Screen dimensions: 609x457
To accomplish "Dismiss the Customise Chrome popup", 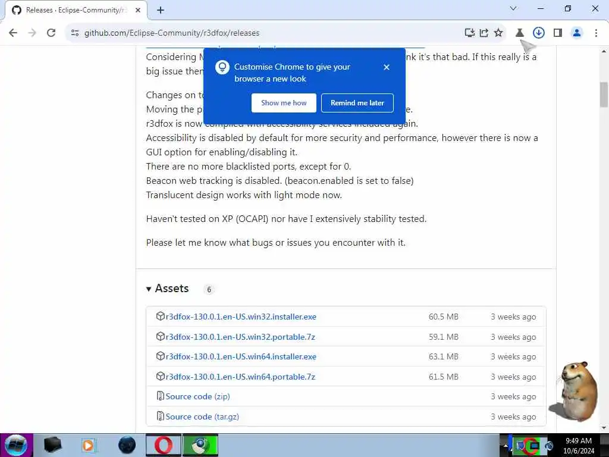I will (387, 67).
